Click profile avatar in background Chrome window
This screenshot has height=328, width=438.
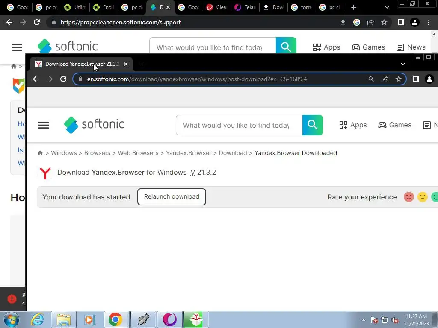click(x=415, y=22)
